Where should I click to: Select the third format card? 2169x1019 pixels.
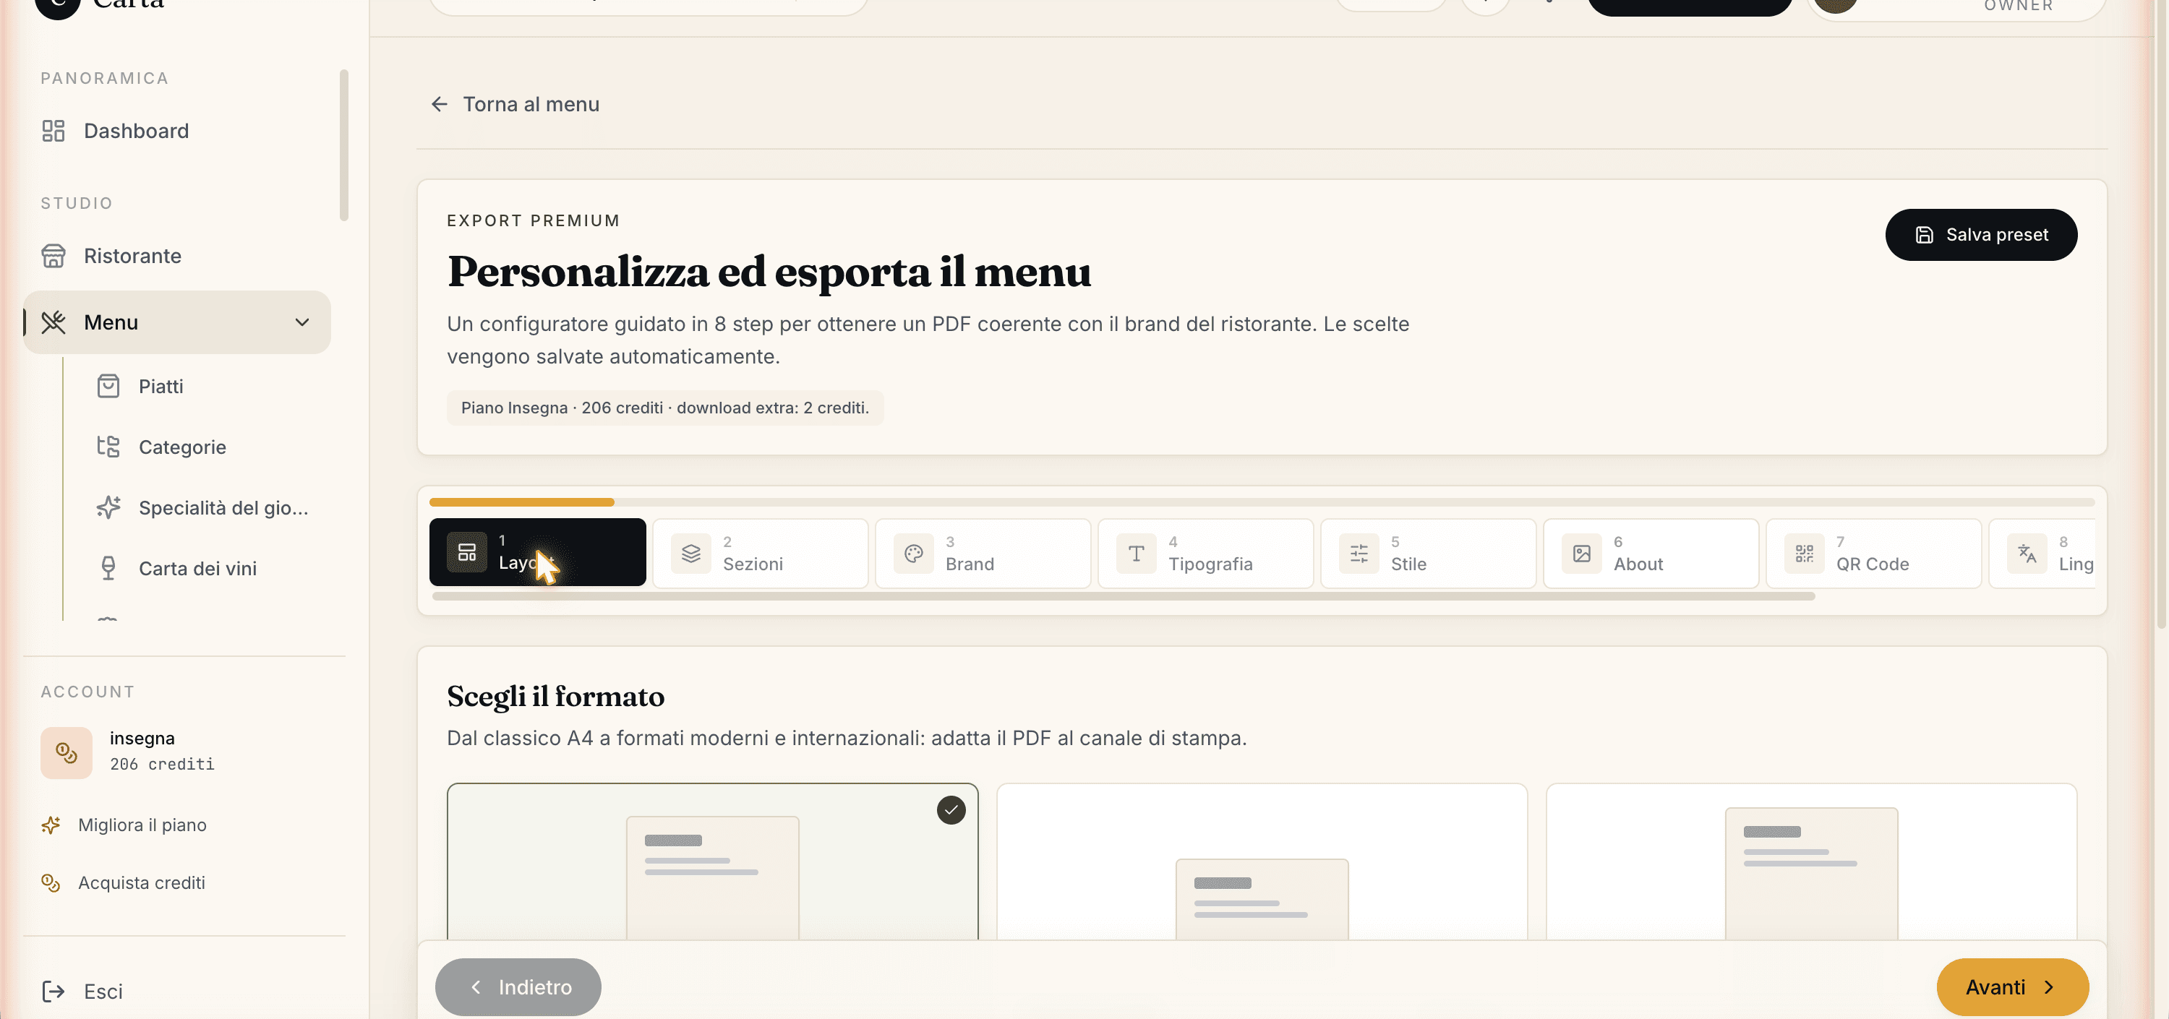[x=1811, y=861]
